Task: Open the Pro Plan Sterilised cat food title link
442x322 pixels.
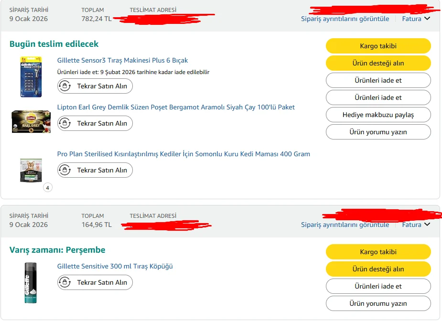Action: [183, 154]
